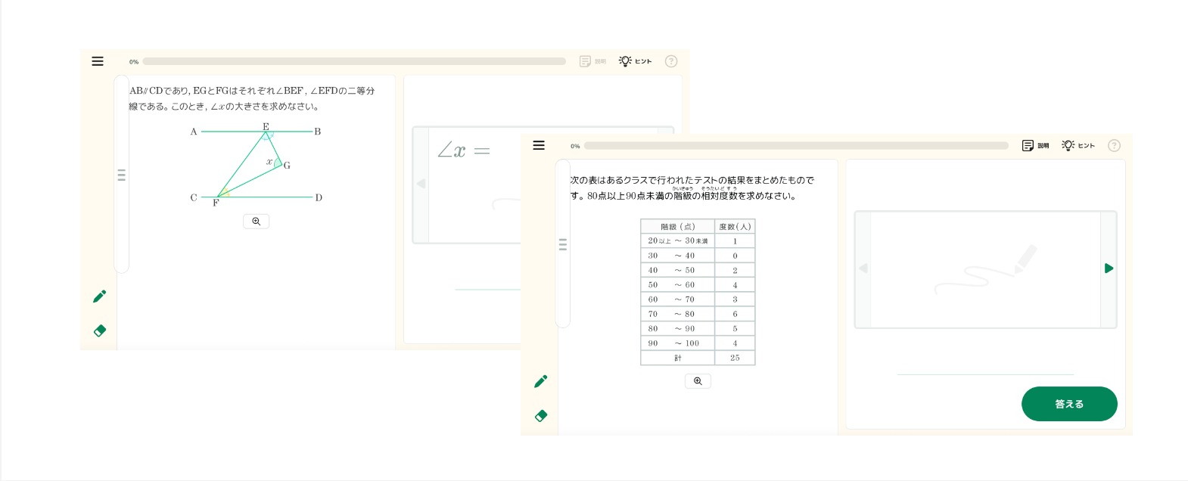Click the statistics window progress bar
1188x481 pixels.
point(795,145)
